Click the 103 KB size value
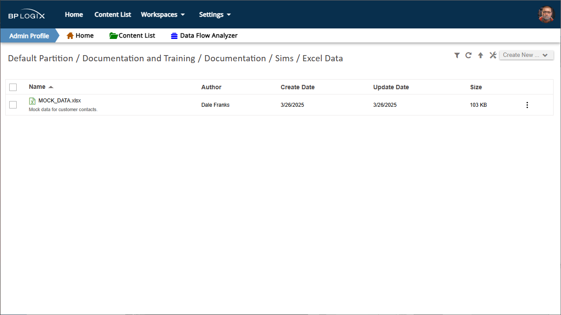The height and width of the screenshot is (315, 561). click(x=478, y=105)
